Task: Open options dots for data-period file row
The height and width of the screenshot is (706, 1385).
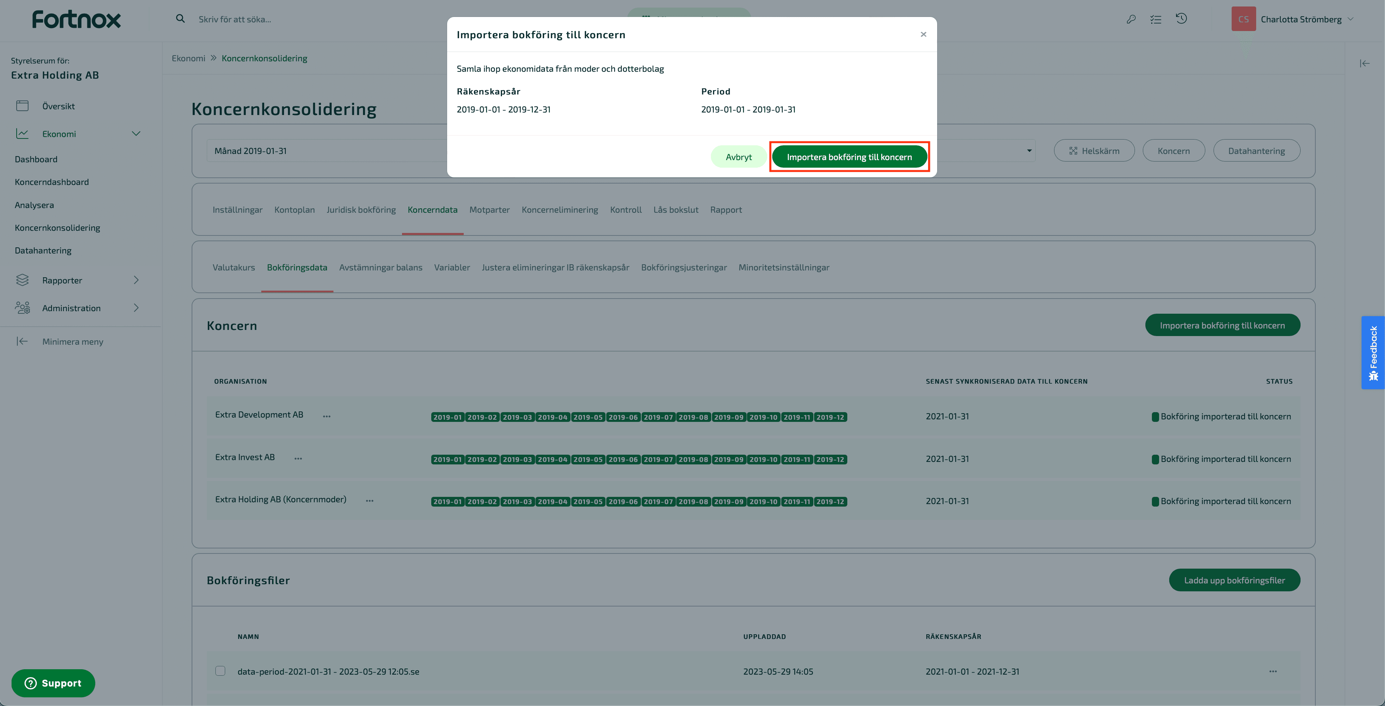Action: 1273,671
